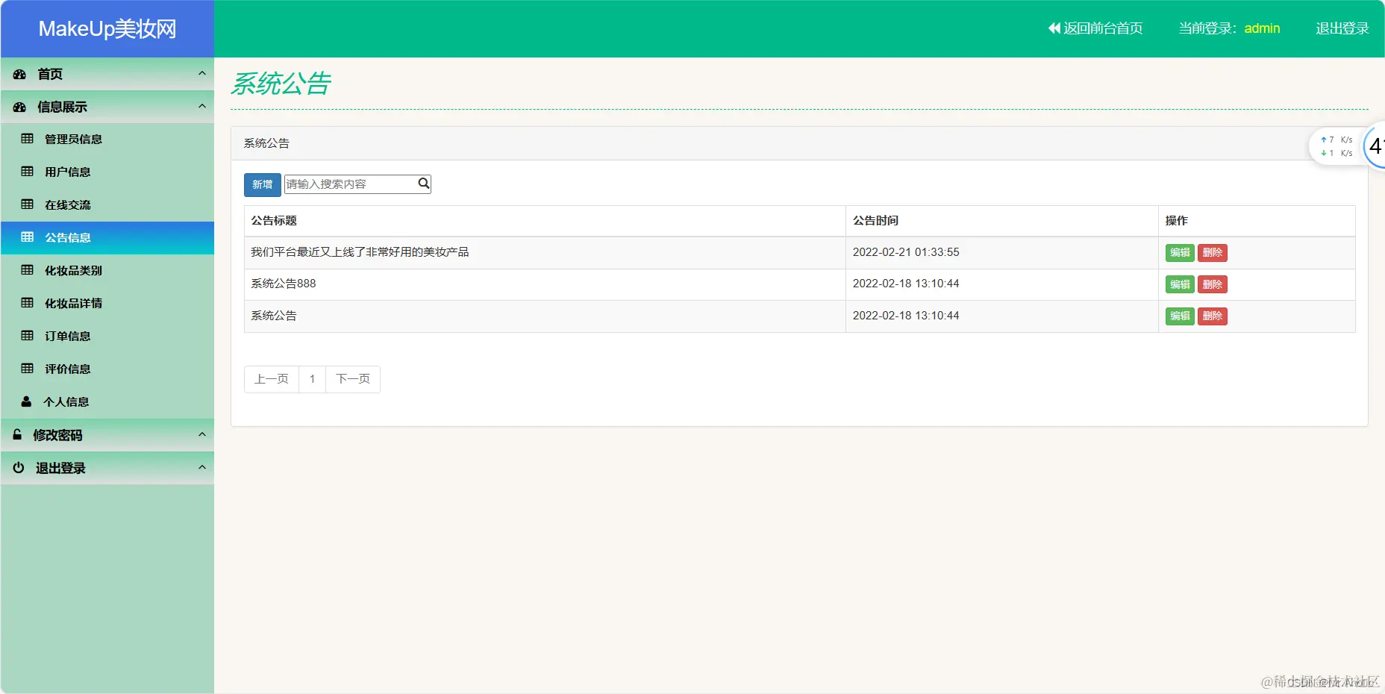The width and height of the screenshot is (1385, 694).
Task: Click the table icon beside 用户信息
Action: [28, 172]
